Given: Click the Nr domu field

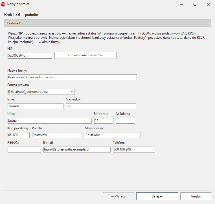Looking at the screenshot, I should [x=104, y=121].
